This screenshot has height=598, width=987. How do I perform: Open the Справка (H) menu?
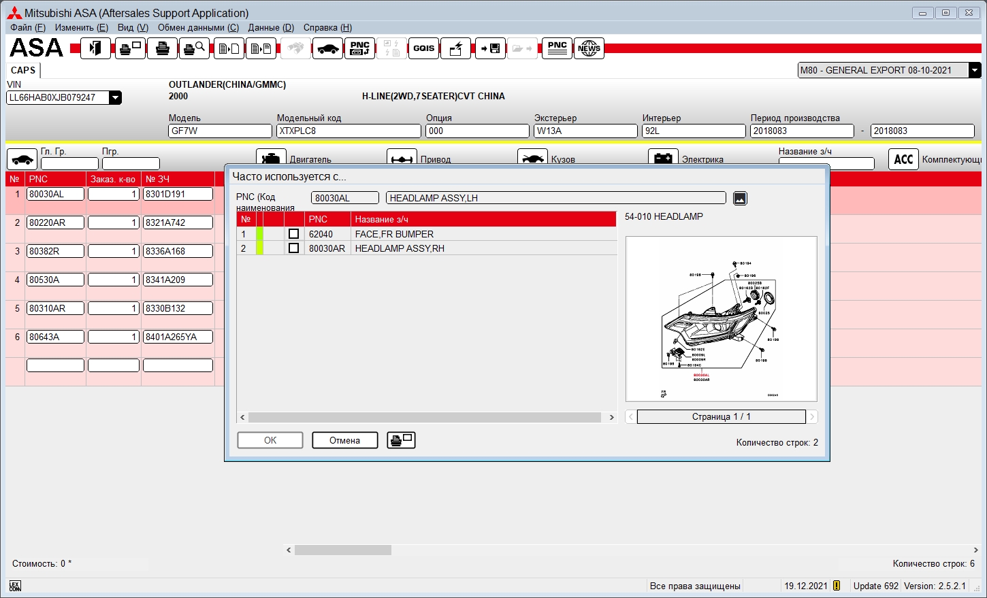point(327,27)
